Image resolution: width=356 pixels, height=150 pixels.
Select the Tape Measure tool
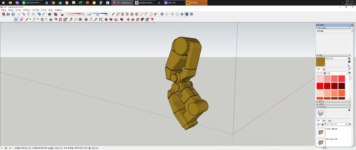tap(71, 19)
